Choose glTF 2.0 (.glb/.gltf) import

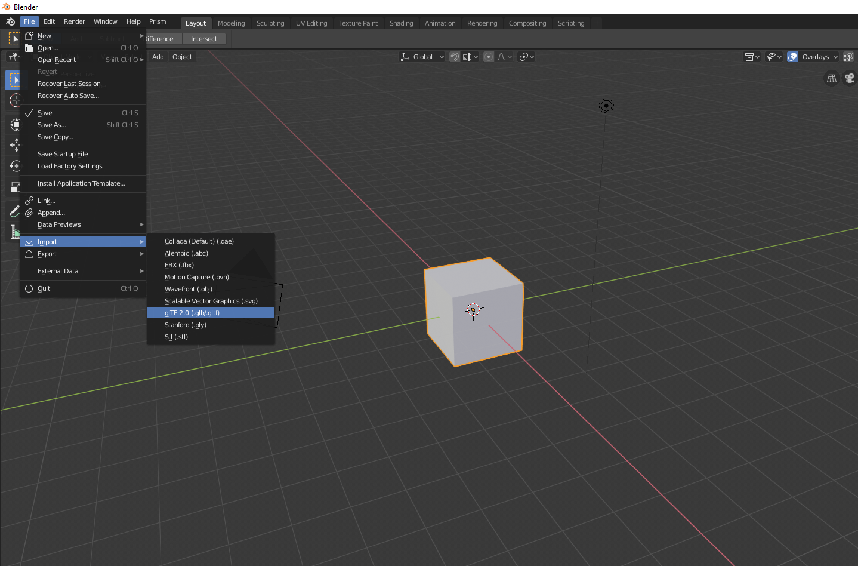click(x=211, y=313)
